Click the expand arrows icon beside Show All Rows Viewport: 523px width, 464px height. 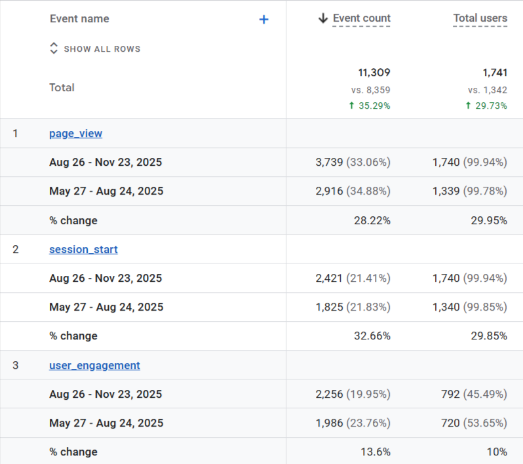click(54, 49)
